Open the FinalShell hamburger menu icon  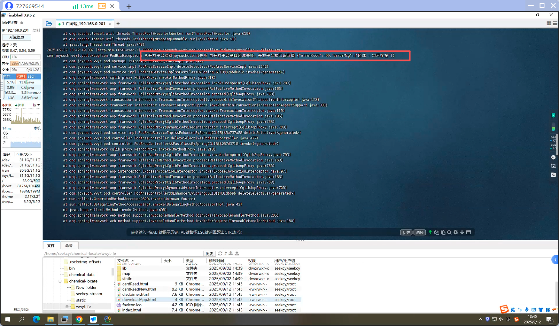[x=555, y=23]
